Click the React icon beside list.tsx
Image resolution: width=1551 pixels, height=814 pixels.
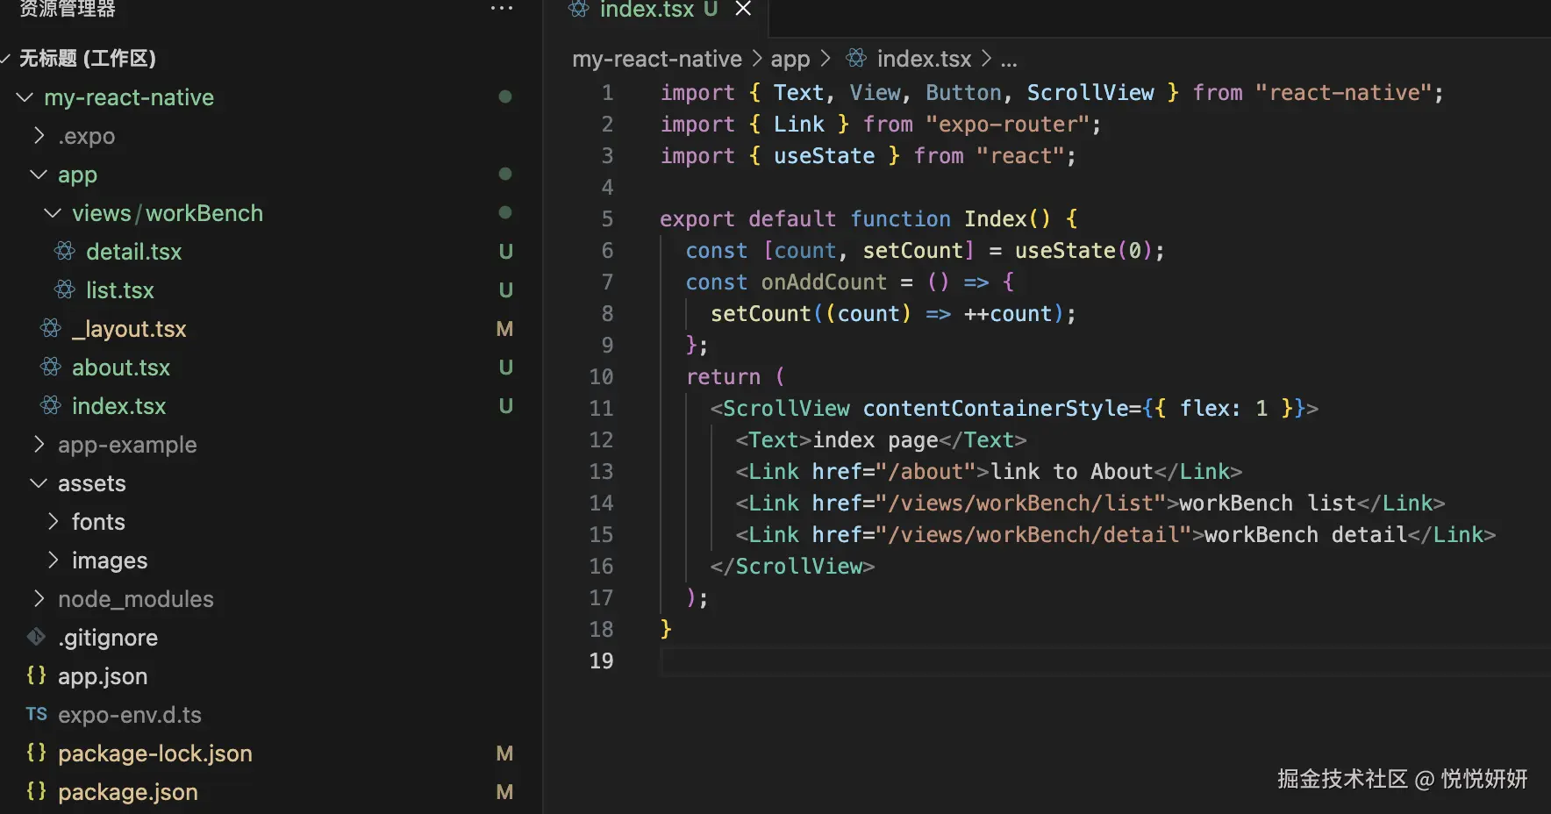65,289
